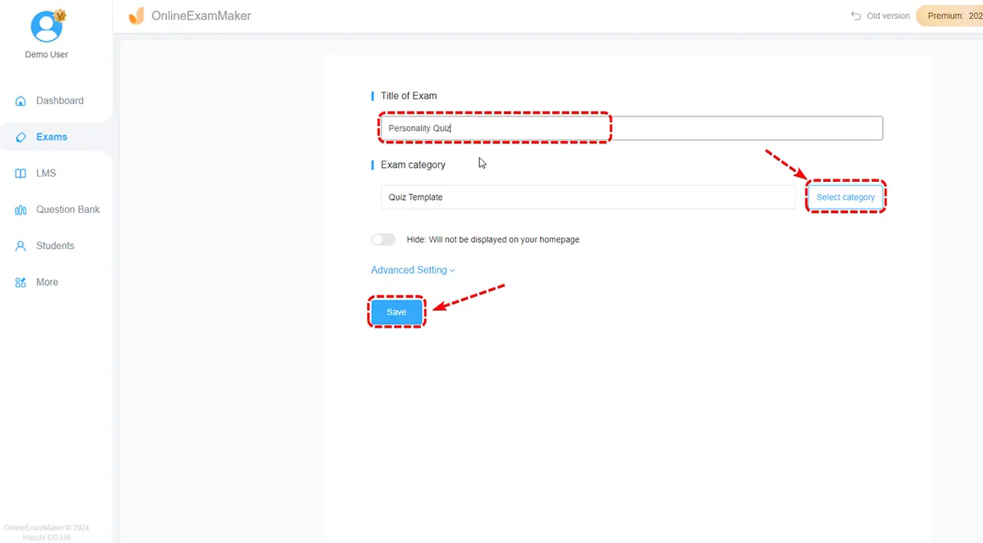Click the LMS book icon
This screenshot has height=543, width=983.
(21, 174)
